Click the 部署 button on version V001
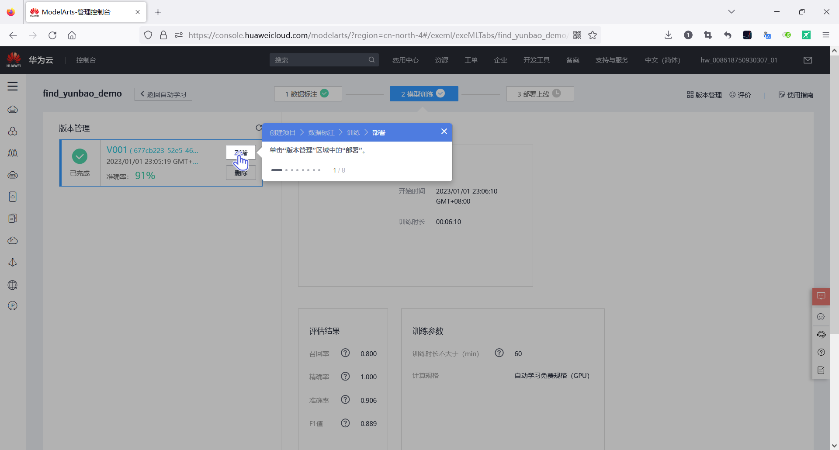This screenshot has width=839, height=450. 241,152
